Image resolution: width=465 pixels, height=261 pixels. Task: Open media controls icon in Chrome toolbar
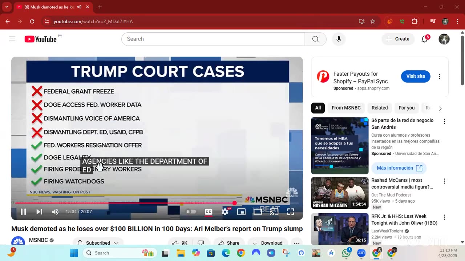click(433, 21)
